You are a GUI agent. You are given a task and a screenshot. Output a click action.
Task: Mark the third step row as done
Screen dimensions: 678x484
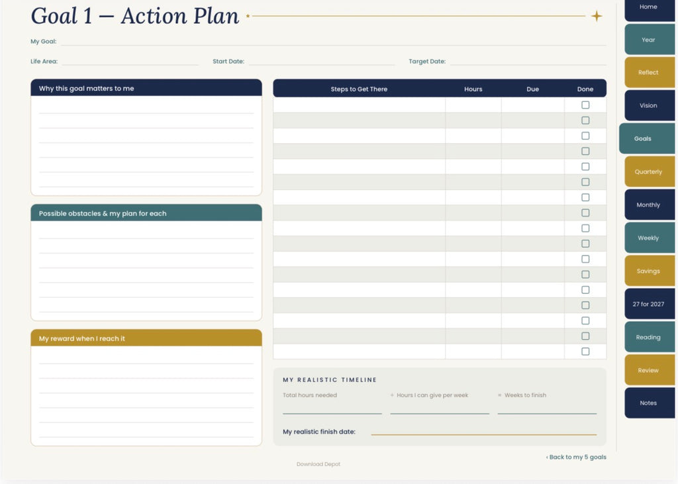[585, 136]
